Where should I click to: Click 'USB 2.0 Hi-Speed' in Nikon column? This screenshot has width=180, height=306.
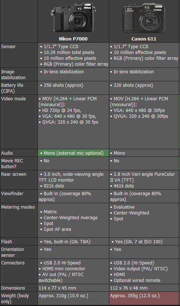click(62, 263)
